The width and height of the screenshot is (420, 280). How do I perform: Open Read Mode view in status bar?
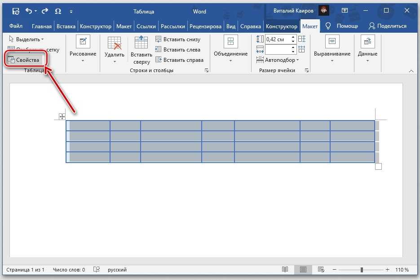click(285, 270)
